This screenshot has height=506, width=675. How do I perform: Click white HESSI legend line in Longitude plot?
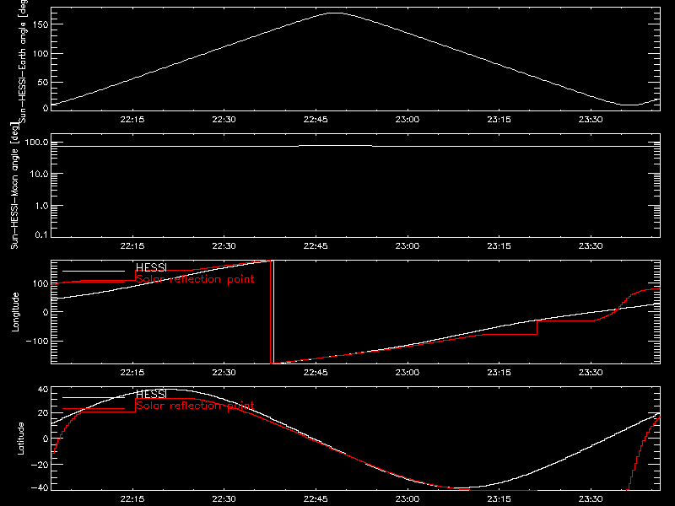[94, 271]
